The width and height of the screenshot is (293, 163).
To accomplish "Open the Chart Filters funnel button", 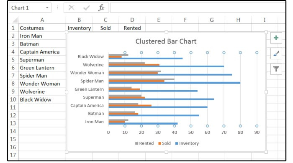I will (x=276, y=69).
